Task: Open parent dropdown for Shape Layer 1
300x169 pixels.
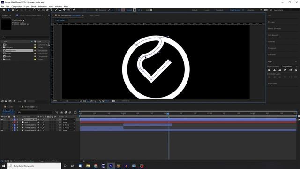Action: coord(69,131)
